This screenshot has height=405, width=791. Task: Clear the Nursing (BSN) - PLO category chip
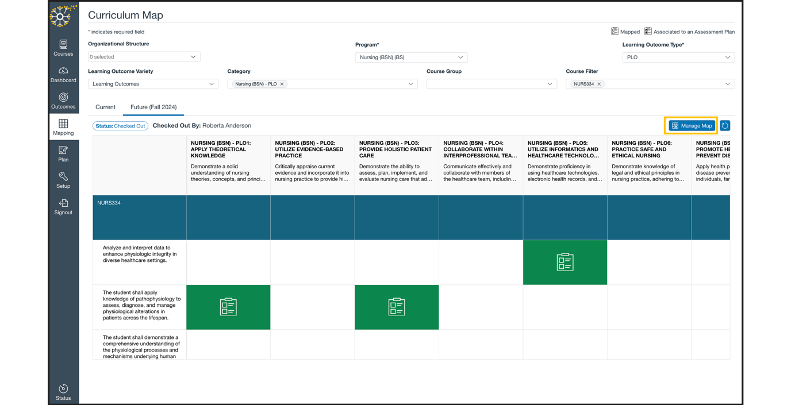click(x=282, y=84)
